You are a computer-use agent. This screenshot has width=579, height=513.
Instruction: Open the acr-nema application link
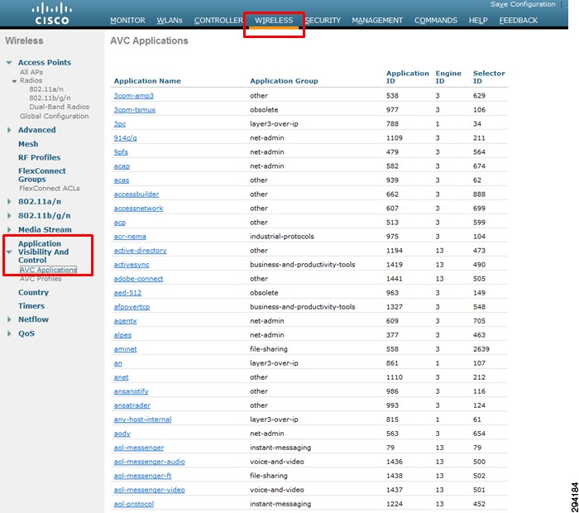(x=130, y=237)
